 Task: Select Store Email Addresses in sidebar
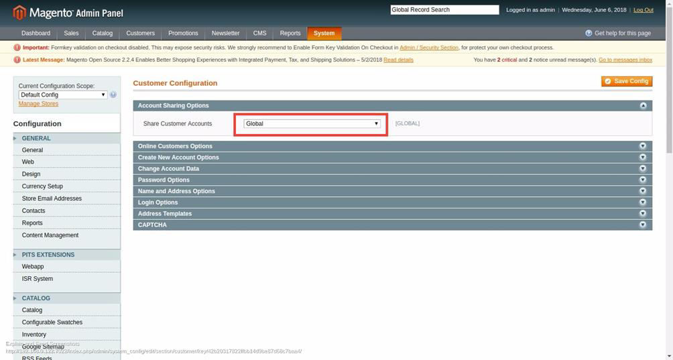(52, 198)
